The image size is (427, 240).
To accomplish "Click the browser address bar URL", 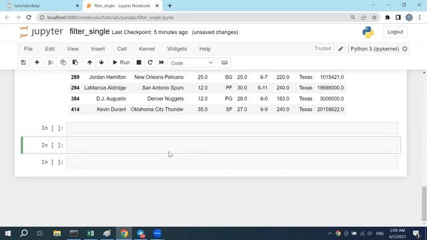I will point(110,17).
